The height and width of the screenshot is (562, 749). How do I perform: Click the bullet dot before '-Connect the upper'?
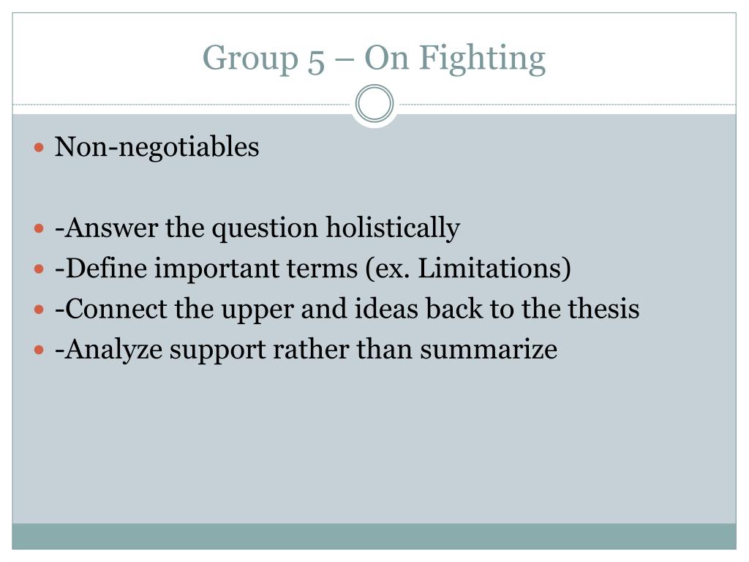[x=39, y=310]
